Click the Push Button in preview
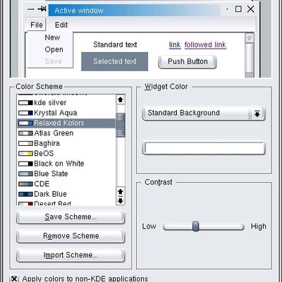Viewport: 282px width, 282px height. 188,61
